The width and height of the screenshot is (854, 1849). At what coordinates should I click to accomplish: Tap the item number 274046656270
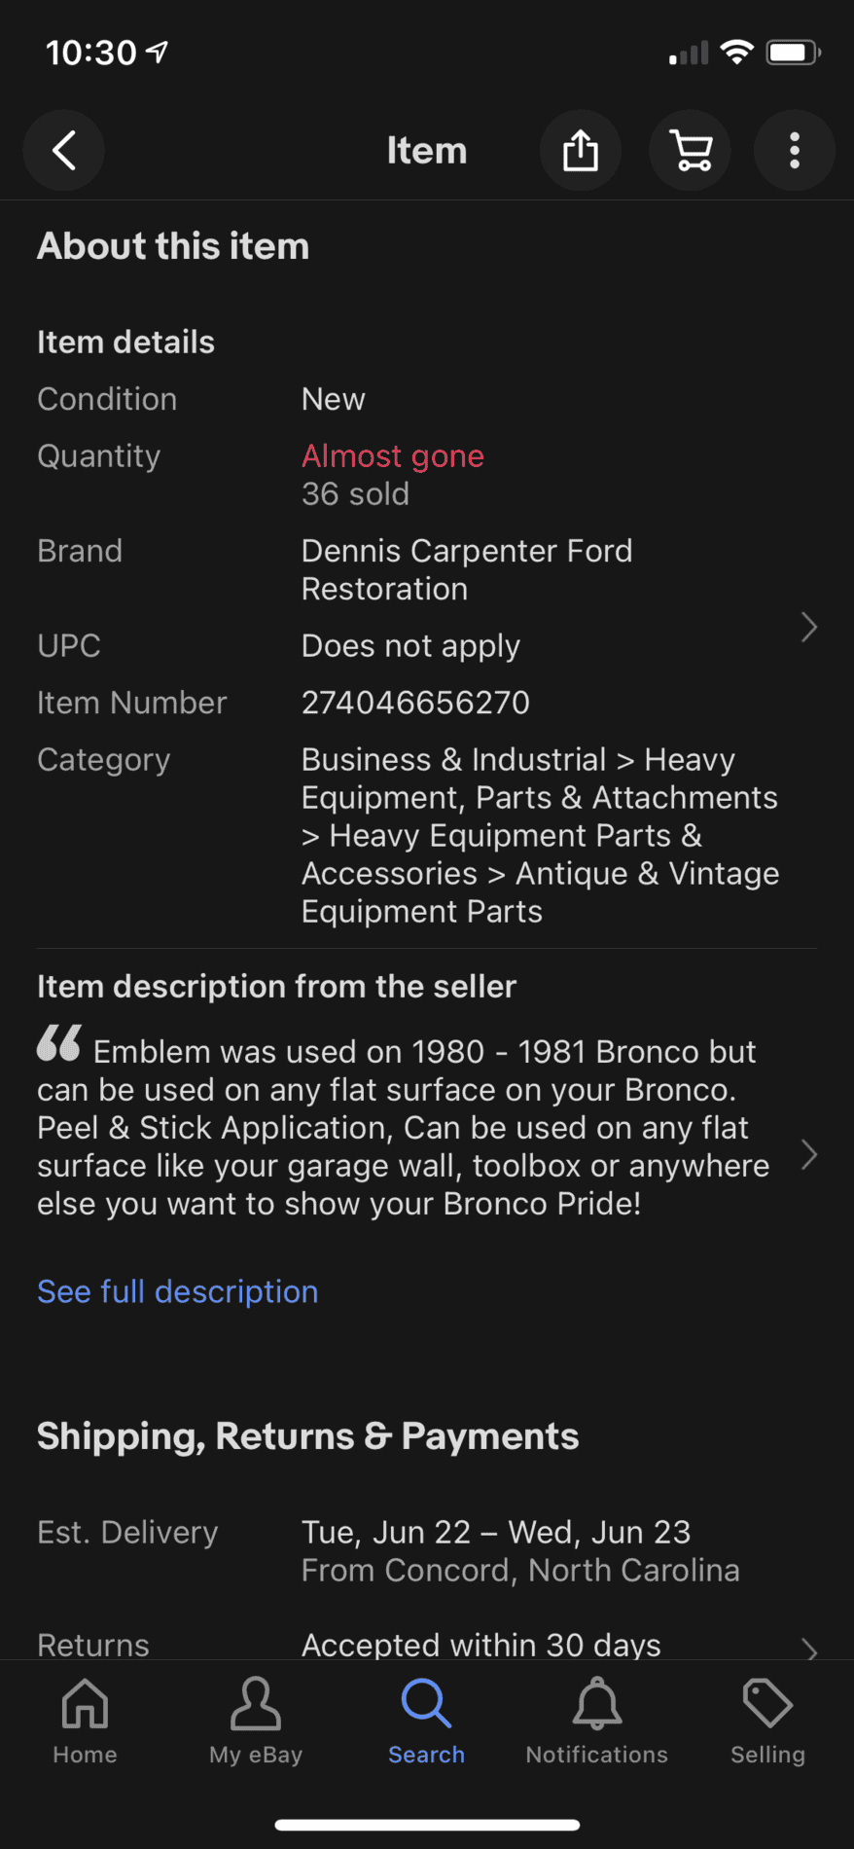[415, 703]
